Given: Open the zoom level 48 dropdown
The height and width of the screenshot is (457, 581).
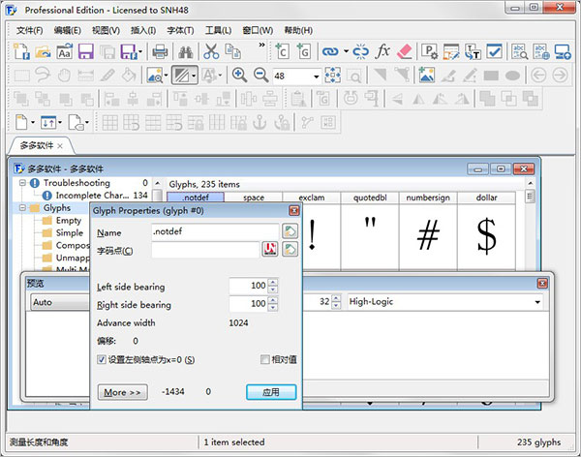Looking at the screenshot, I should click(316, 76).
